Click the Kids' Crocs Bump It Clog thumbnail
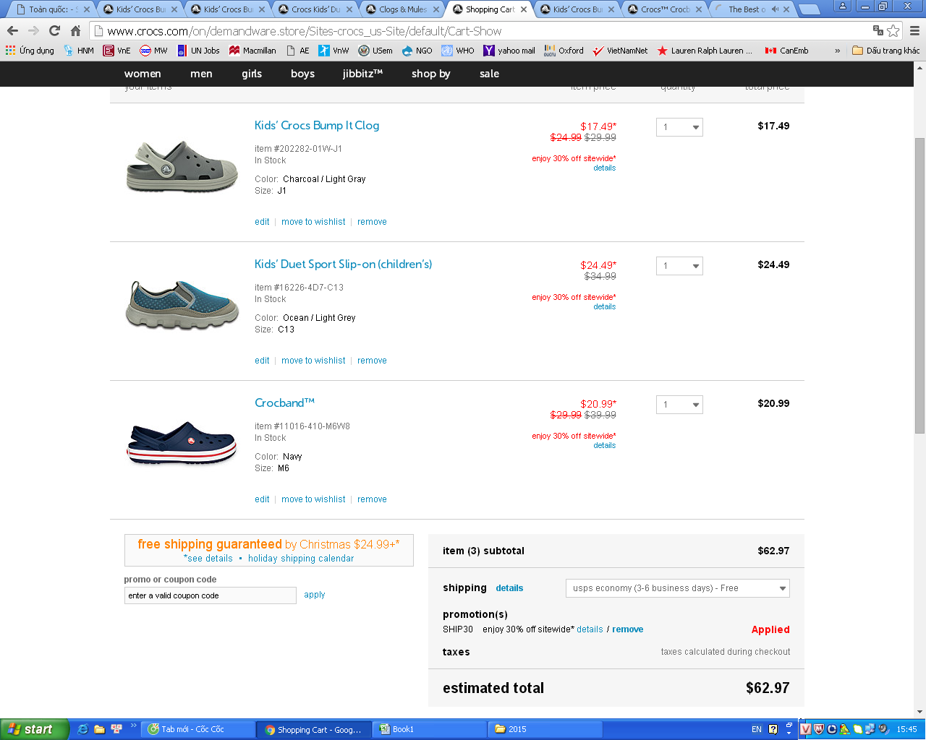Viewport: 926px width, 740px height. point(182,166)
